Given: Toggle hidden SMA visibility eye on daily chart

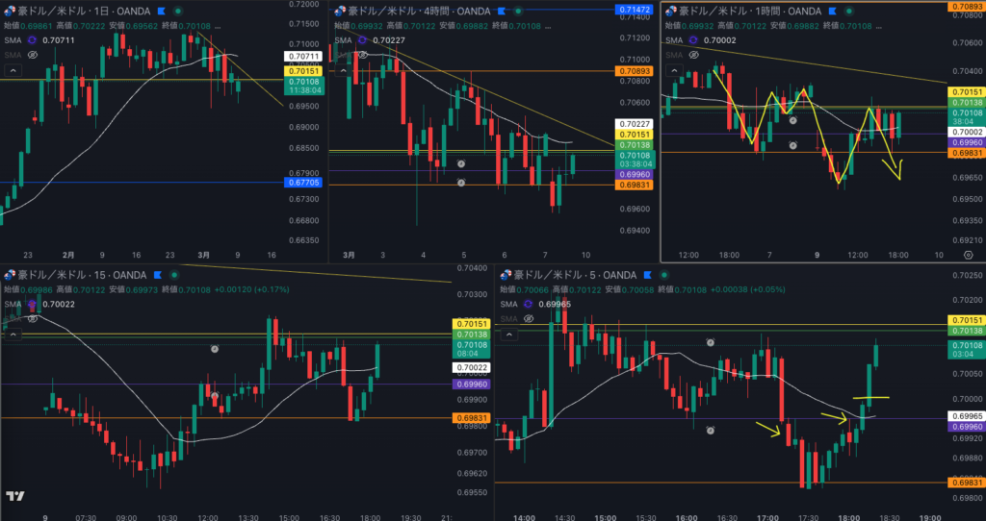Looking at the screenshot, I should point(32,56).
